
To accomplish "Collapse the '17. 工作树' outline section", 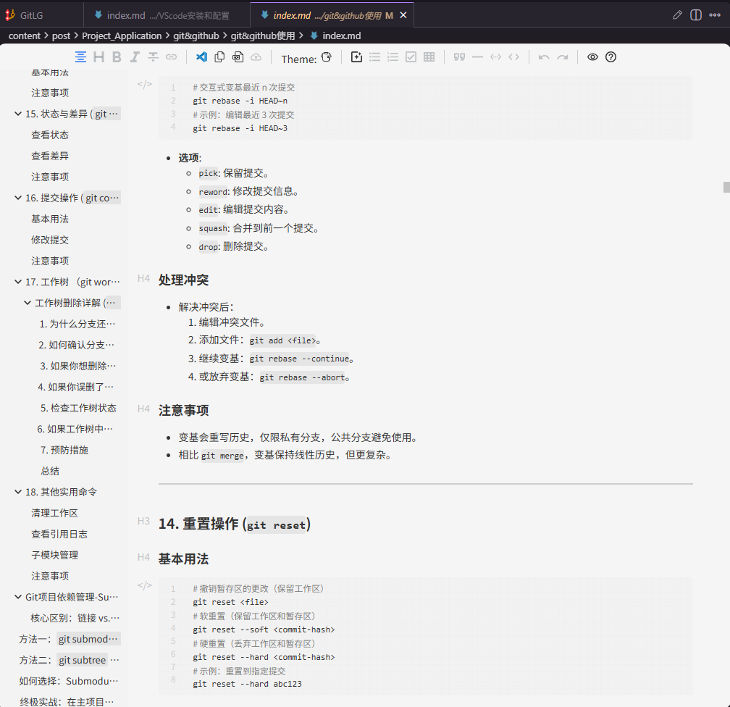I will click(x=17, y=281).
